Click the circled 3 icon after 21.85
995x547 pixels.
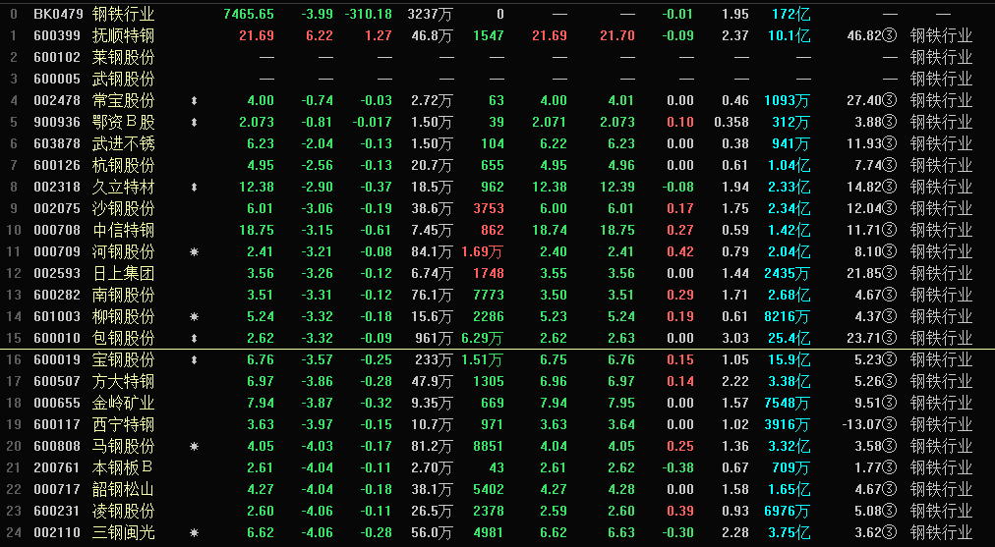tap(890, 274)
